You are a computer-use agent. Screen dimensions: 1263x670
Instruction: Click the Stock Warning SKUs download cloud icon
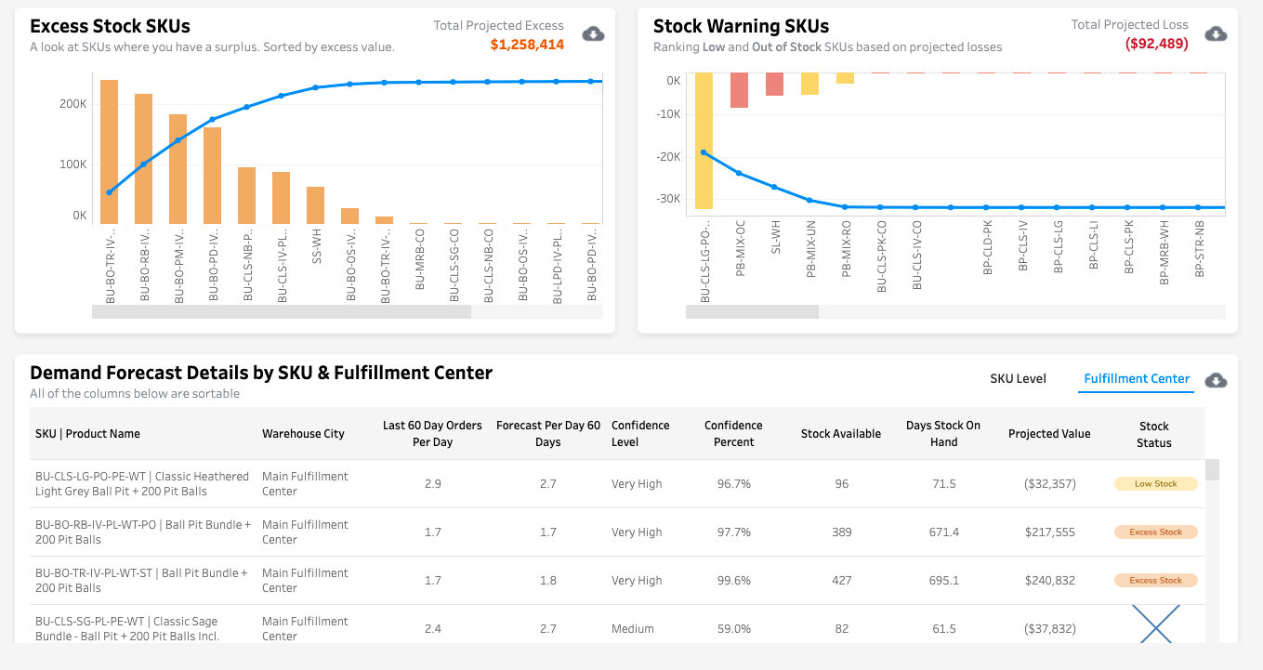tap(1216, 34)
